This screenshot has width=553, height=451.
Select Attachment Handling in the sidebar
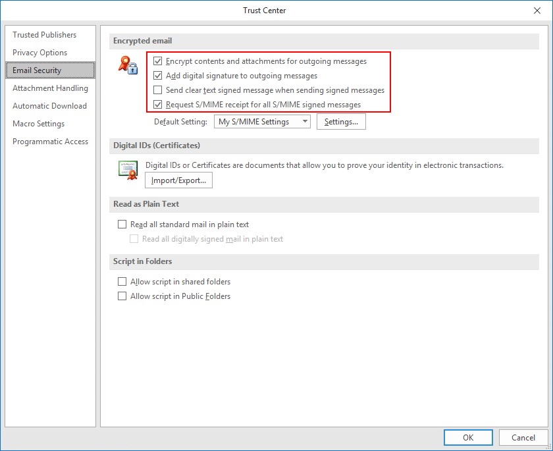click(51, 88)
